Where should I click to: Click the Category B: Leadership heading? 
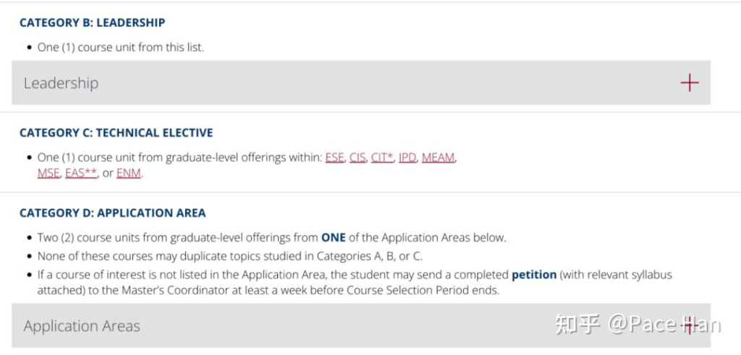click(92, 22)
